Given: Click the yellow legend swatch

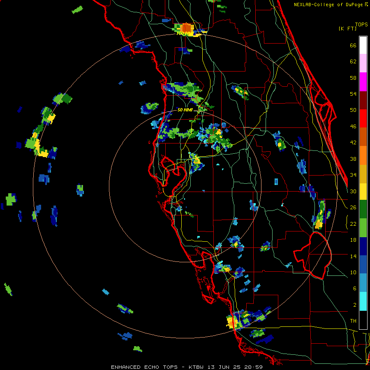Looking at the screenshot, I should tap(363, 192).
